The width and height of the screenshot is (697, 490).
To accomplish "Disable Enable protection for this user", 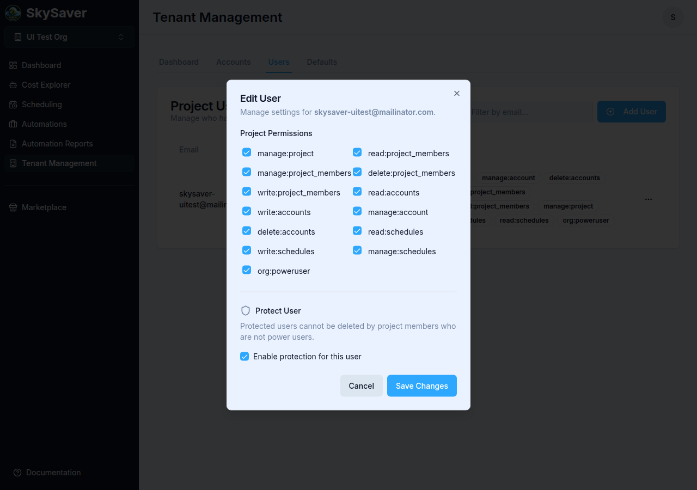I will [244, 357].
